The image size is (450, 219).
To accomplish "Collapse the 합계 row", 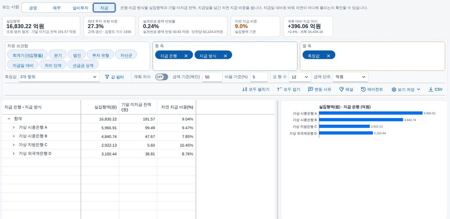I will point(9,119).
